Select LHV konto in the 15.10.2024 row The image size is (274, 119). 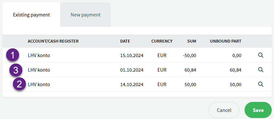click(39, 55)
